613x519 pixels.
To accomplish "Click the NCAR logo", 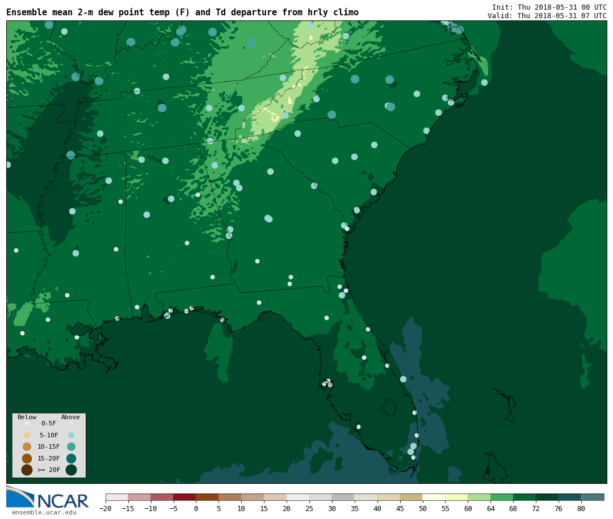I will coord(47,497).
